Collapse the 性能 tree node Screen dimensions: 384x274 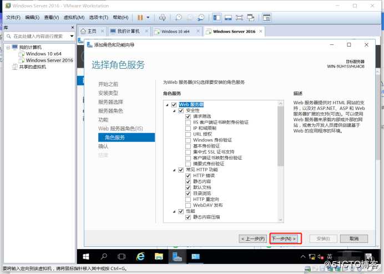(174, 211)
